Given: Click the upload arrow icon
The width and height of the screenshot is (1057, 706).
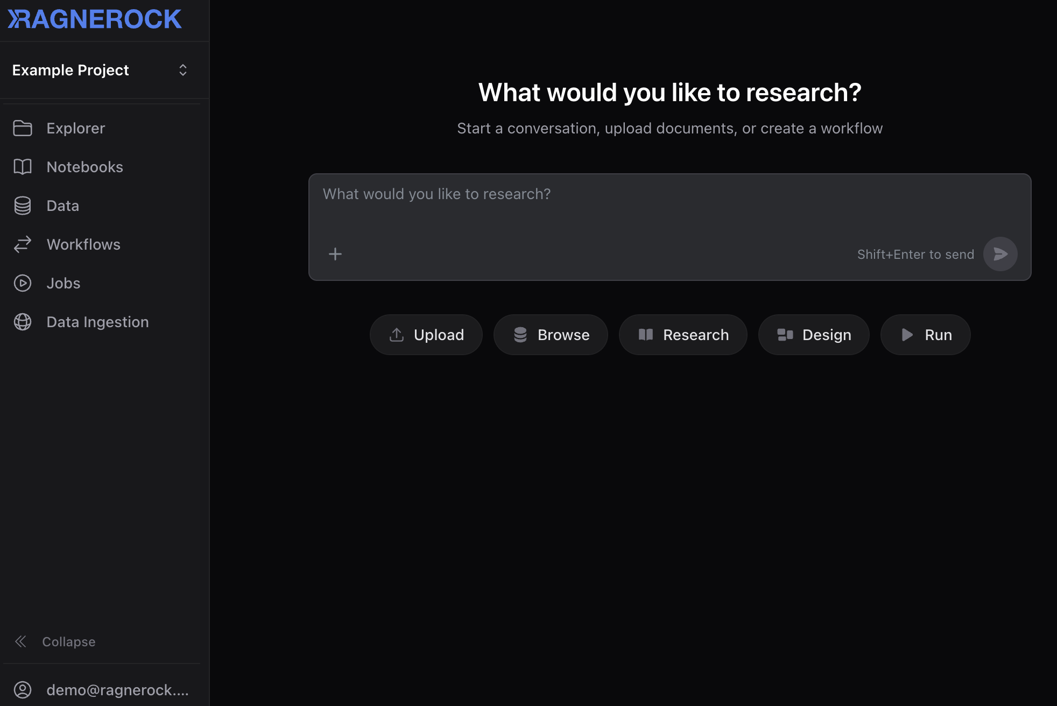Looking at the screenshot, I should coord(397,335).
